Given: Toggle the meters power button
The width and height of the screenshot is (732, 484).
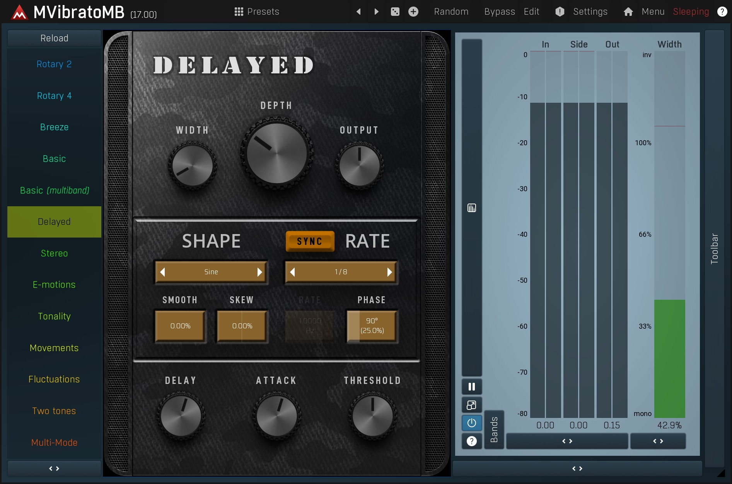Looking at the screenshot, I should (471, 423).
